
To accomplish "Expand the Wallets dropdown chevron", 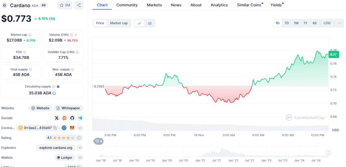I will pos(80,158).
